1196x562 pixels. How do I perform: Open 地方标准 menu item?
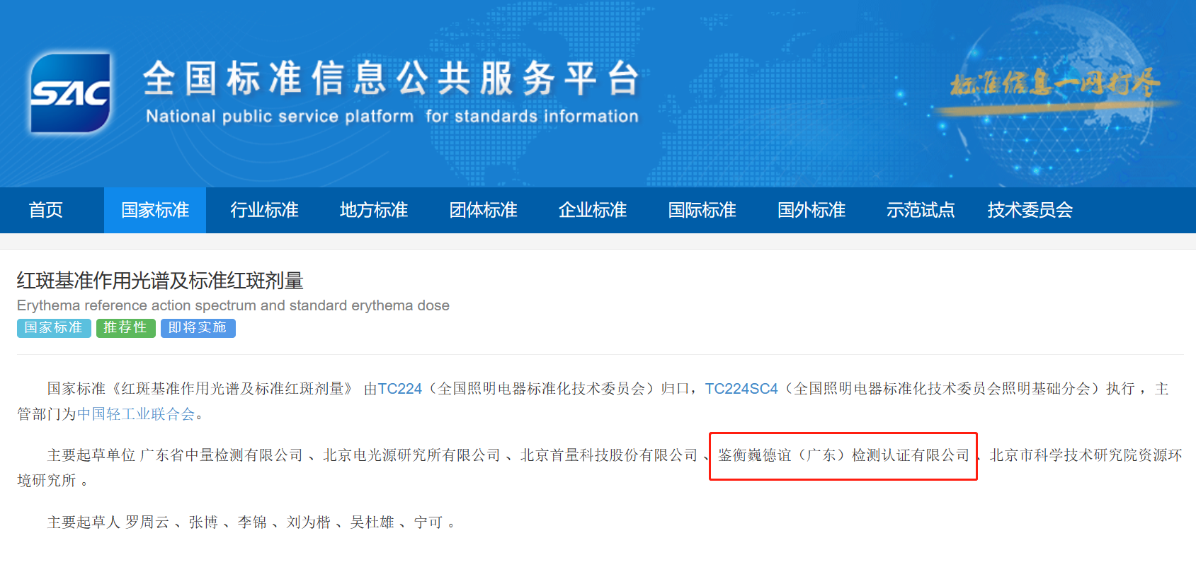(x=374, y=210)
